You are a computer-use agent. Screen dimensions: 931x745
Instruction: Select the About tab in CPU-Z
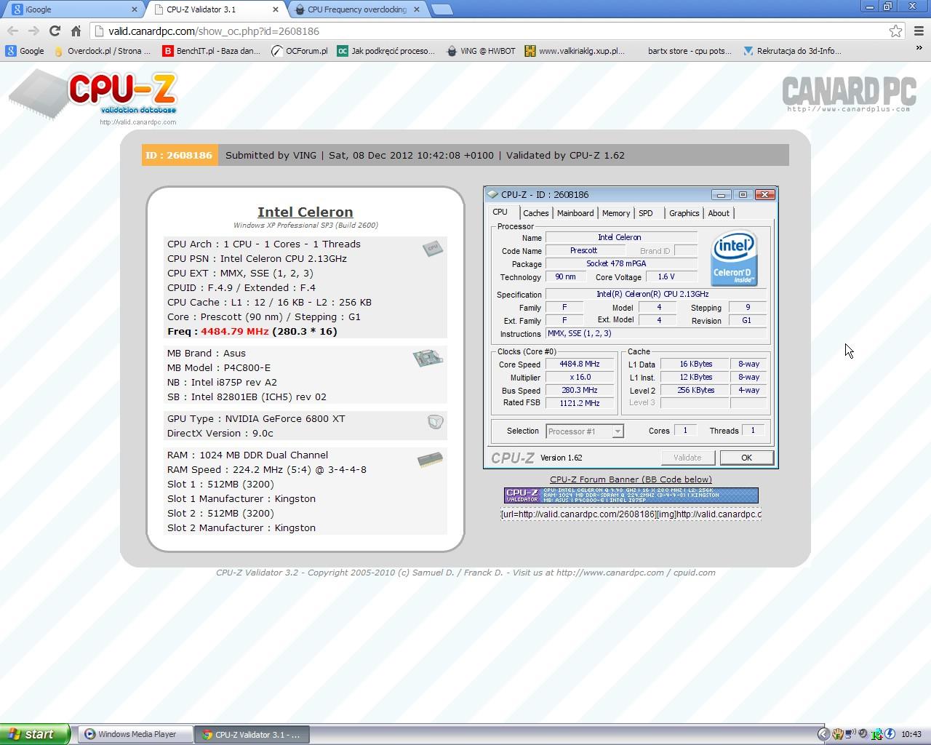click(x=719, y=213)
